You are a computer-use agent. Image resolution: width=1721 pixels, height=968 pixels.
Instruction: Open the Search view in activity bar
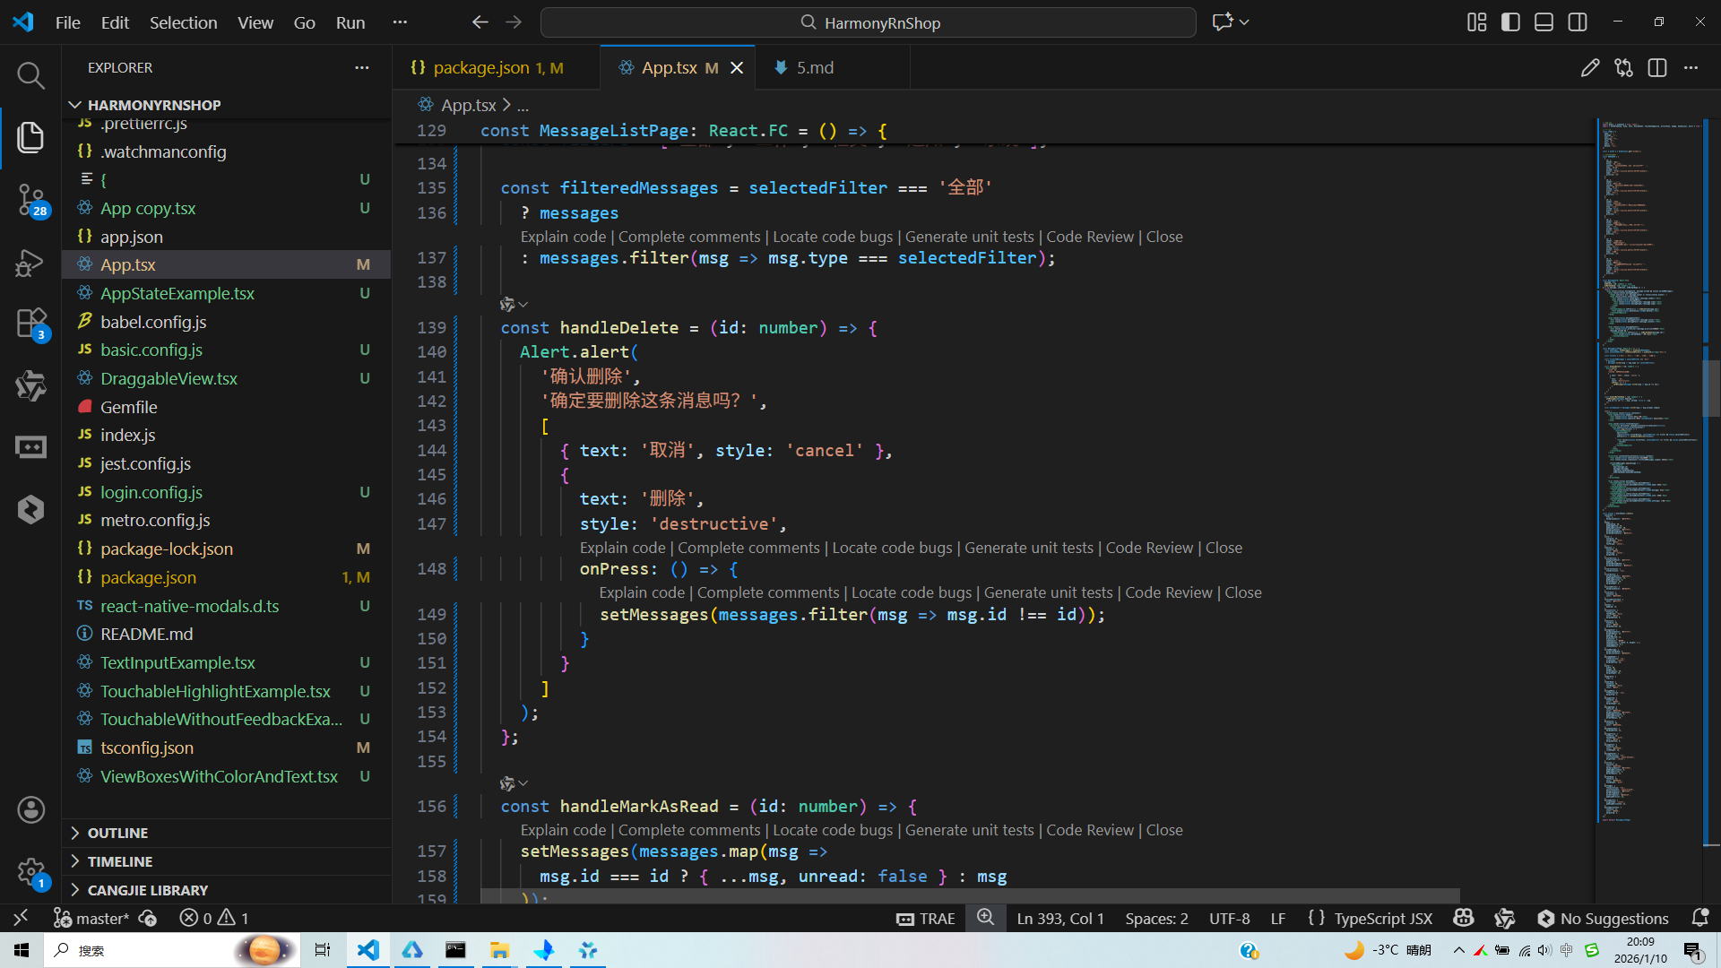tap(30, 75)
